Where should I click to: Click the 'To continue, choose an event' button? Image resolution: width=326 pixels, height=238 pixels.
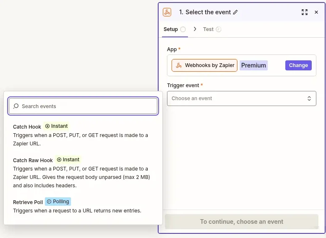point(242,222)
